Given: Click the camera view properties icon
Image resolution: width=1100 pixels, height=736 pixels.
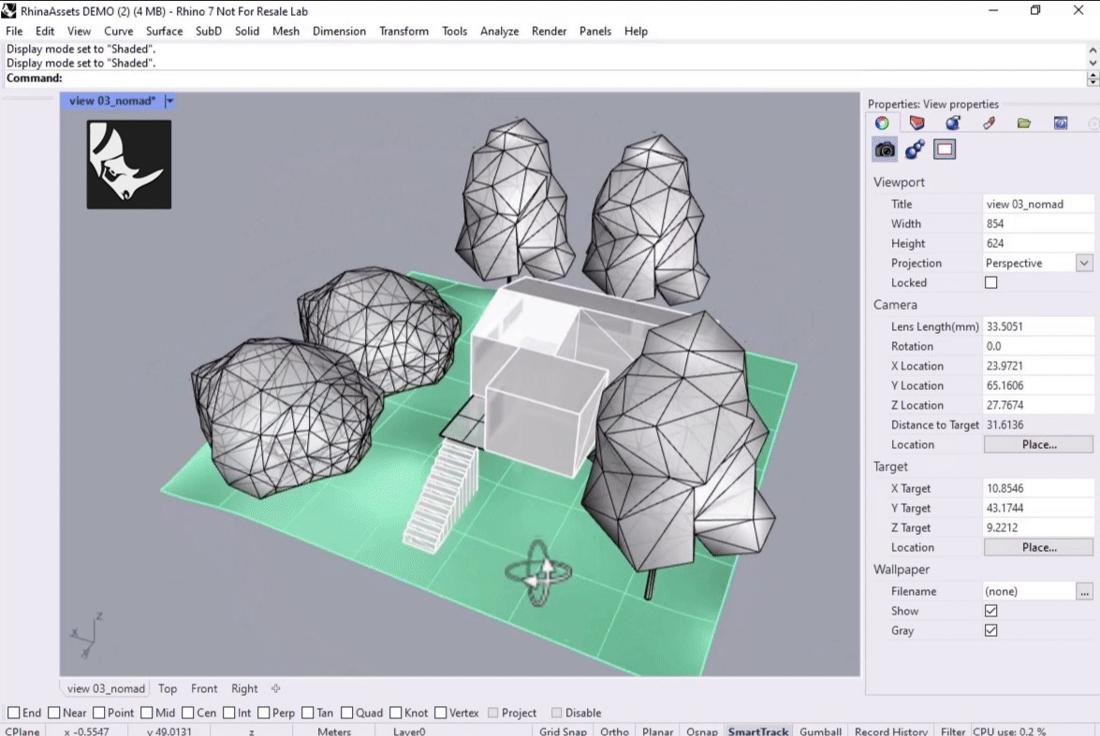Looking at the screenshot, I should tap(885, 150).
